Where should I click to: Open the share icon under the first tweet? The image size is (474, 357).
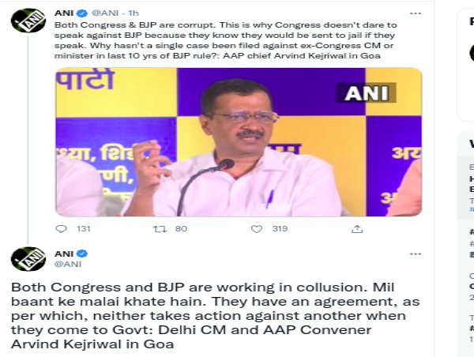tap(357, 229)
